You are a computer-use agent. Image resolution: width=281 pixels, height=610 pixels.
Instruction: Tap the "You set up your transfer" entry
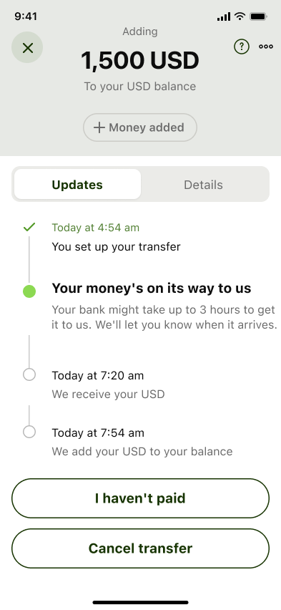click(117, 246)
